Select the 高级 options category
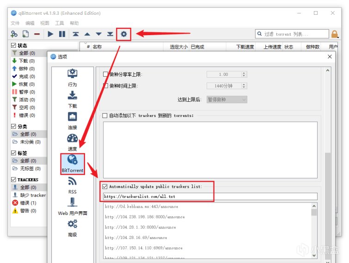The height and width of the screenshot is (263, 349). 72,228
